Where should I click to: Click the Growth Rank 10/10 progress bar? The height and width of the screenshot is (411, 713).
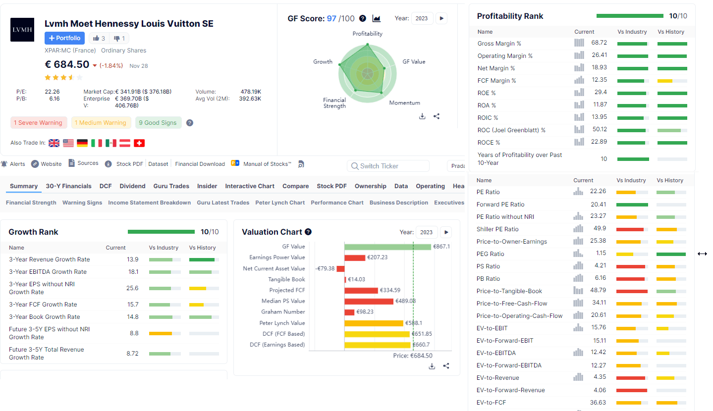coord(162,232)
